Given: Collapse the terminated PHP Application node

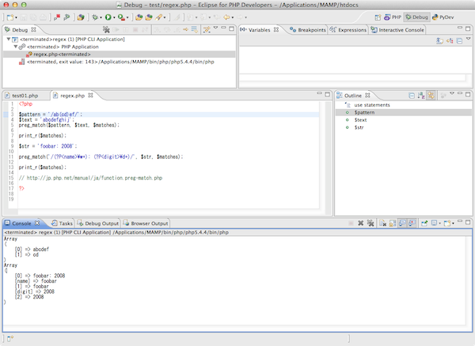Looking at the screenshot, I should point(15,47).
